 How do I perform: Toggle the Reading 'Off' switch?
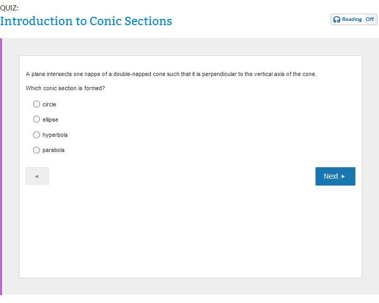[x=370, y=19]
